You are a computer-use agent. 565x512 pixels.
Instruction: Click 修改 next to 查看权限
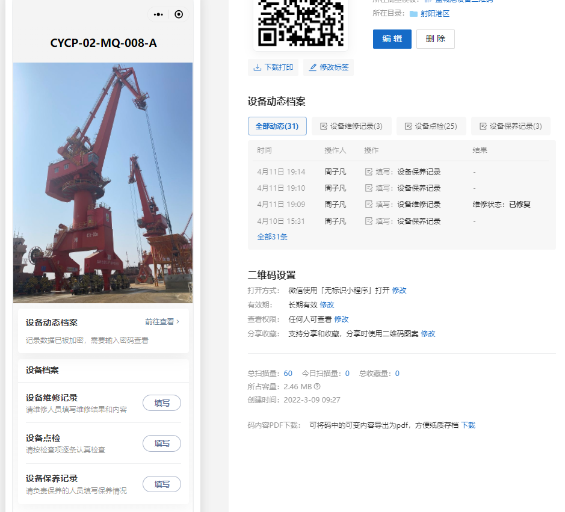click(341, 319)
